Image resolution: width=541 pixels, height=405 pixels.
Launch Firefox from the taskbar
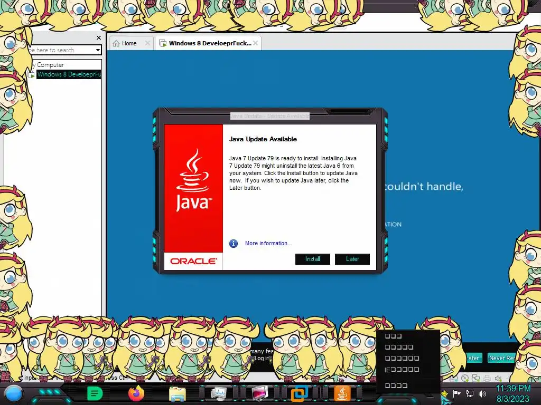tap(136, 393)
